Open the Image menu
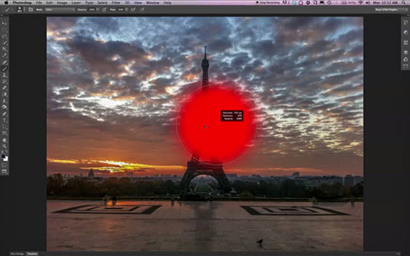This screenshot has height=256, width=410. (62, 3)
